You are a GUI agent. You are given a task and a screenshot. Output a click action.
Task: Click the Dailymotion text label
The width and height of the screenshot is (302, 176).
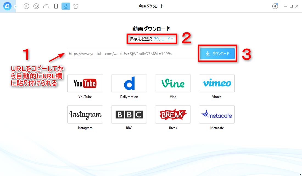tap(129, 97)
